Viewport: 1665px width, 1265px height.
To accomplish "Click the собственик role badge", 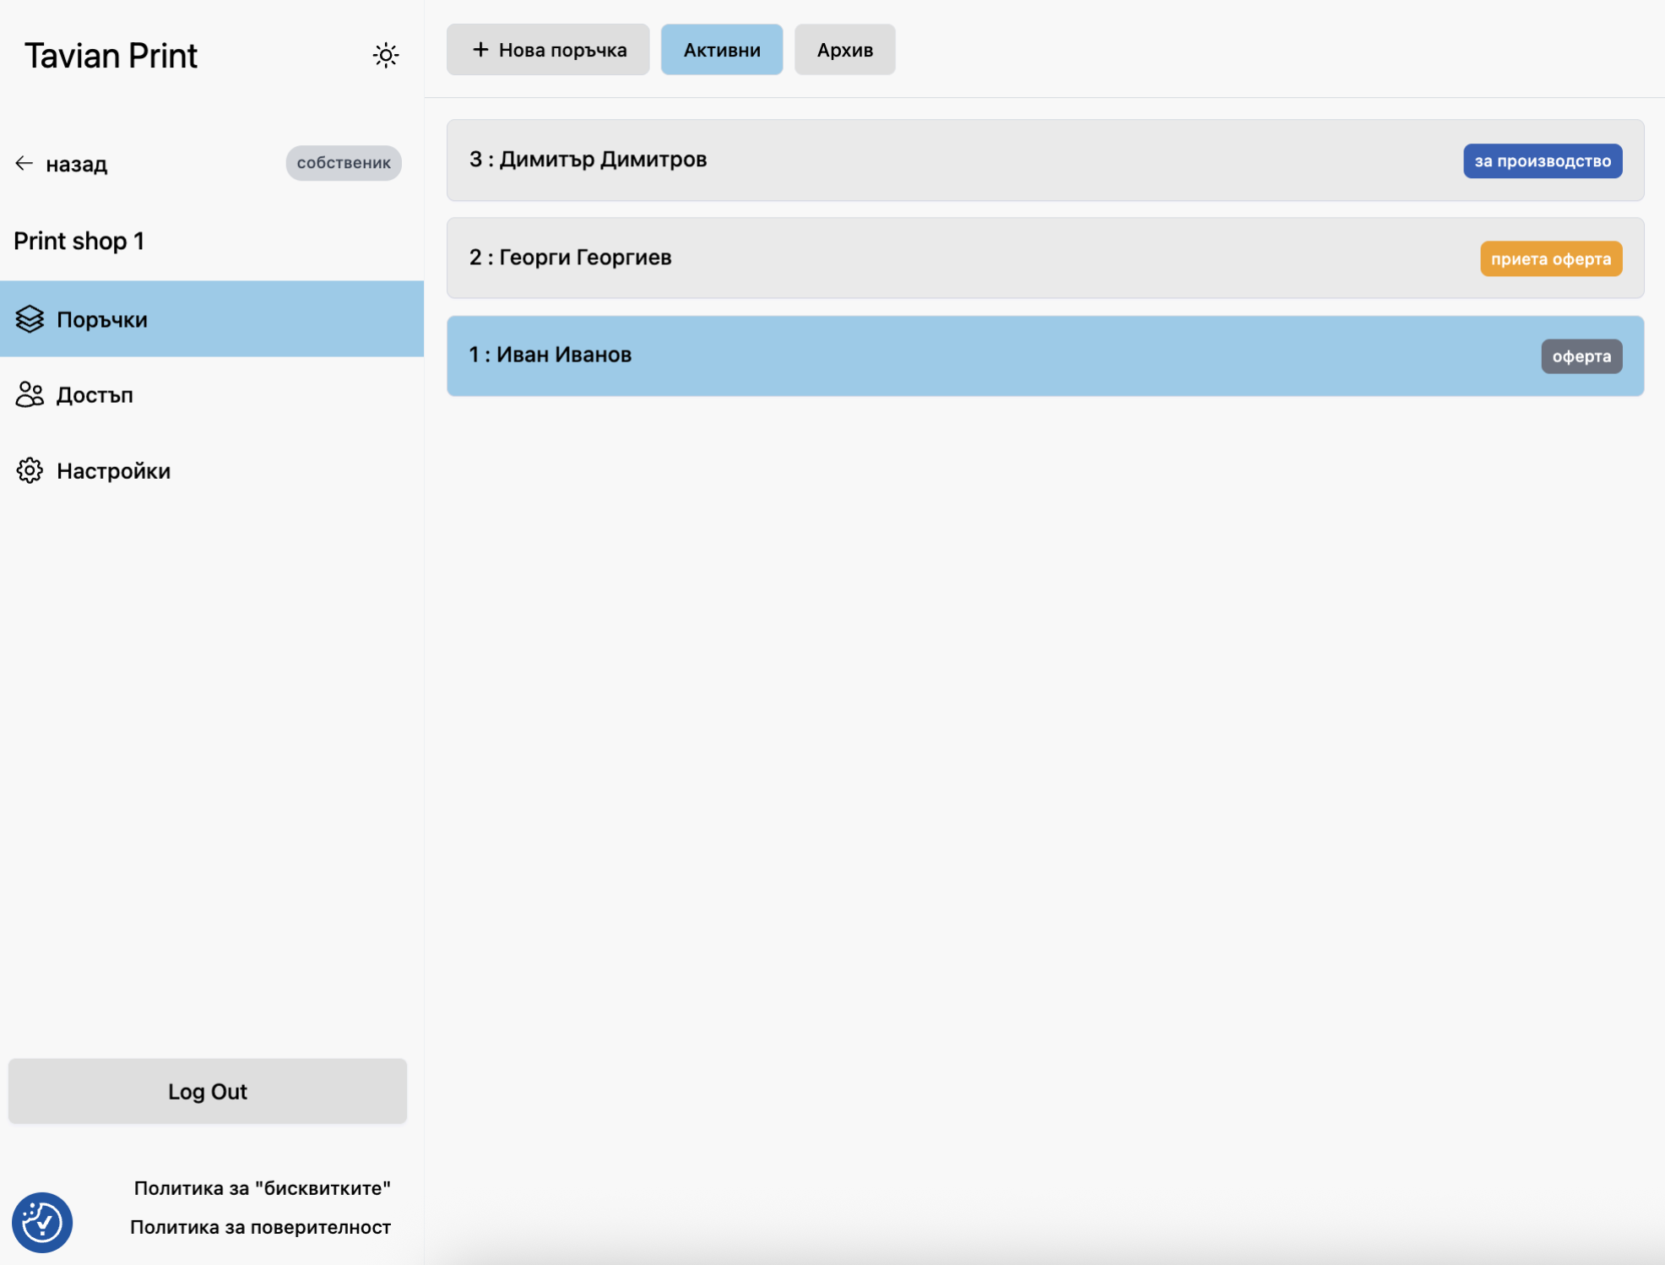I will coord(344,163).
